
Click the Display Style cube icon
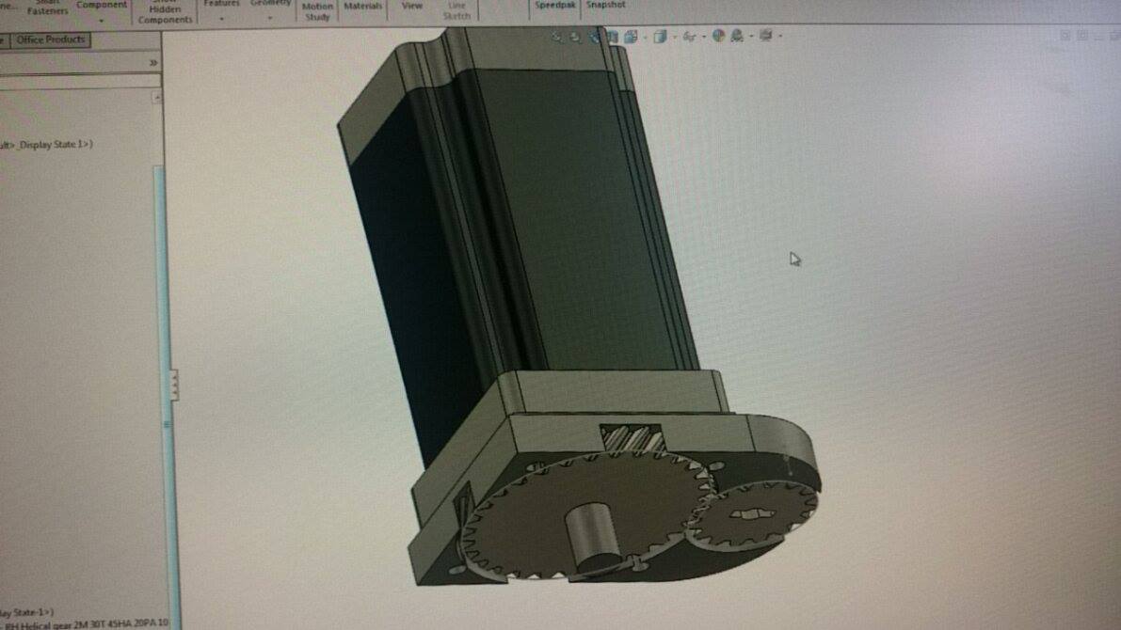tap(660, 37)
